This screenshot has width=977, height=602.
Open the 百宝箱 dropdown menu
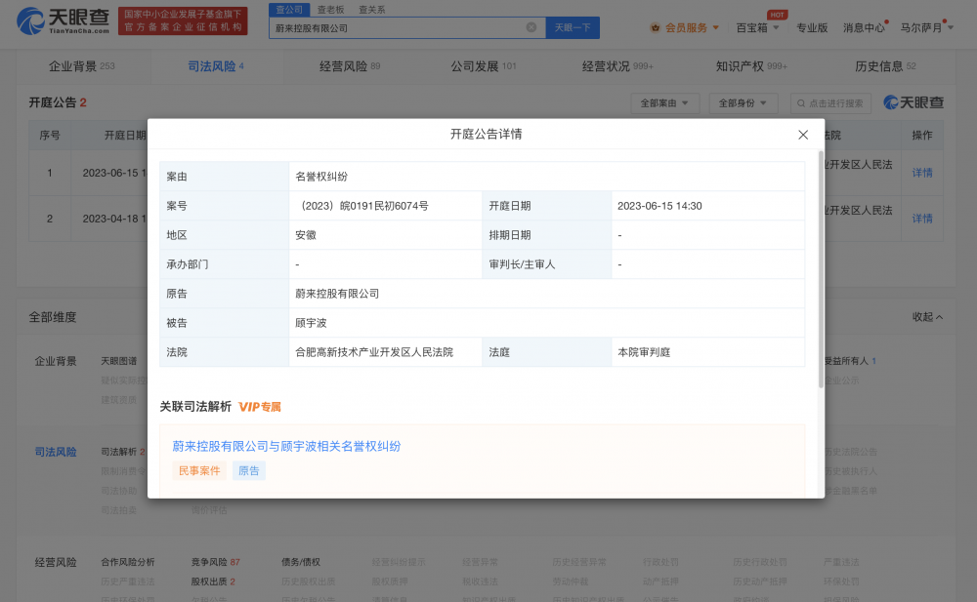(758, 28)
